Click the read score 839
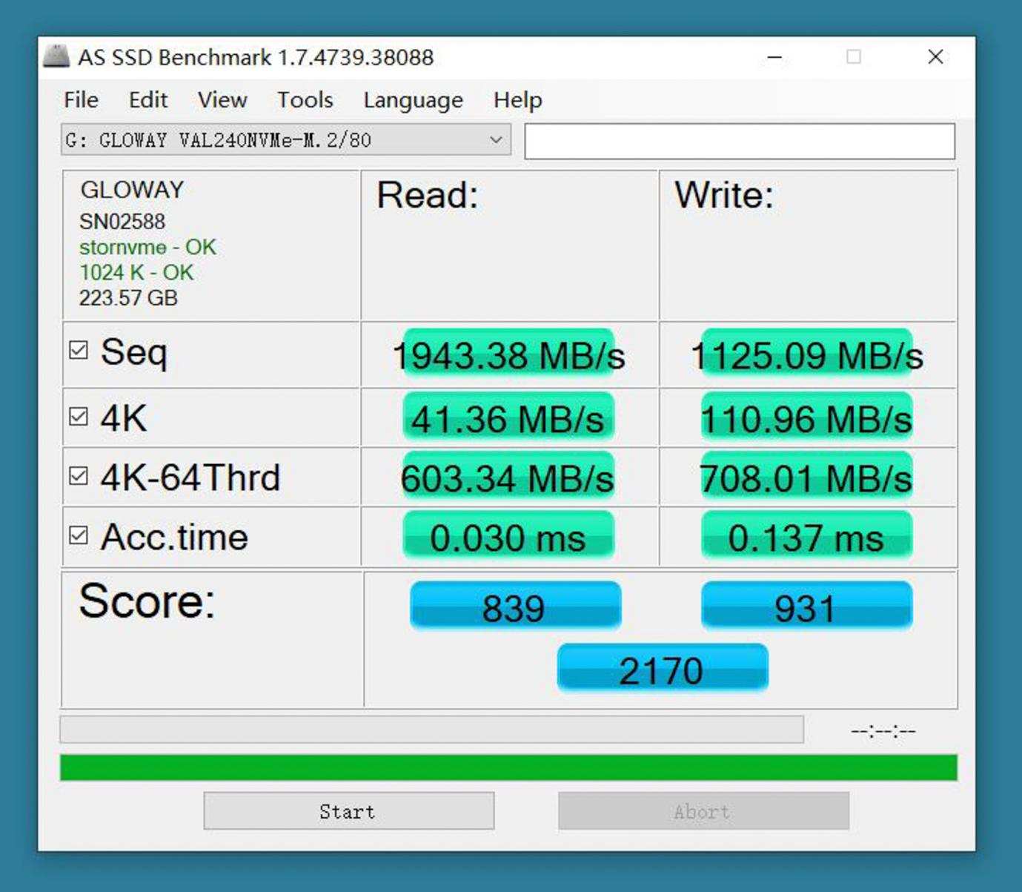The image size is (1022, 892). point(515,607)
